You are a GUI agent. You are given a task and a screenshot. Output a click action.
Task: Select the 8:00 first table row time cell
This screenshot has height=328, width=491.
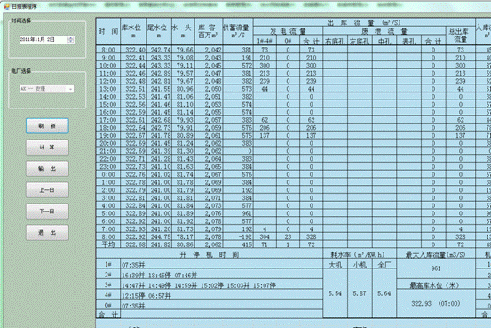coord(108,50)
